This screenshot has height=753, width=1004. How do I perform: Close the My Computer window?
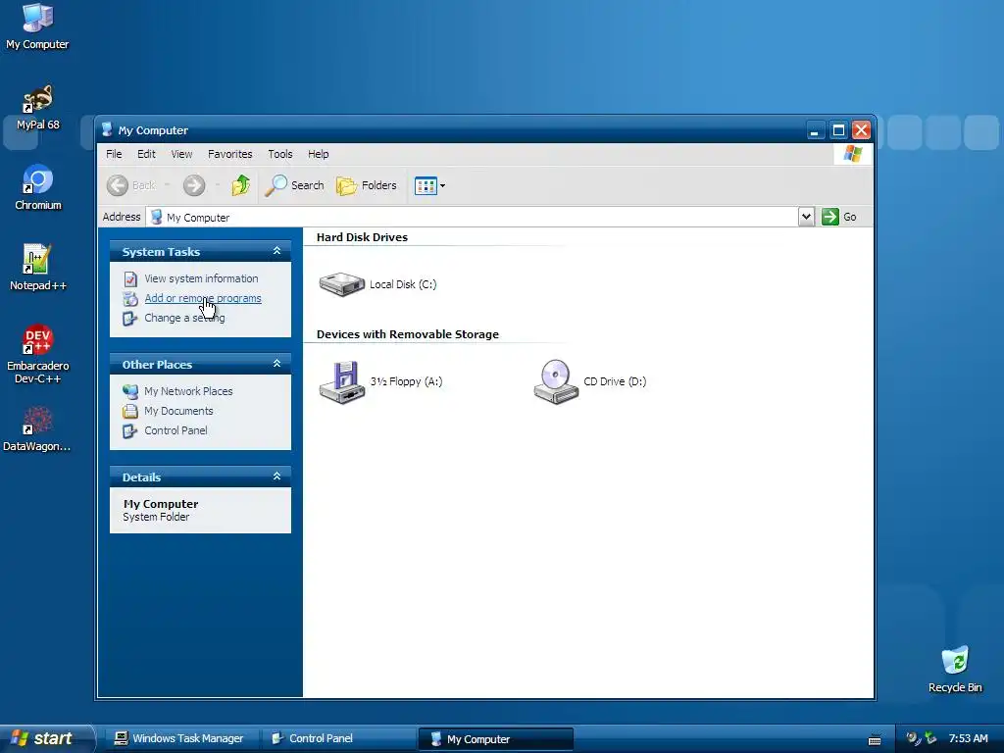[861, 130]
